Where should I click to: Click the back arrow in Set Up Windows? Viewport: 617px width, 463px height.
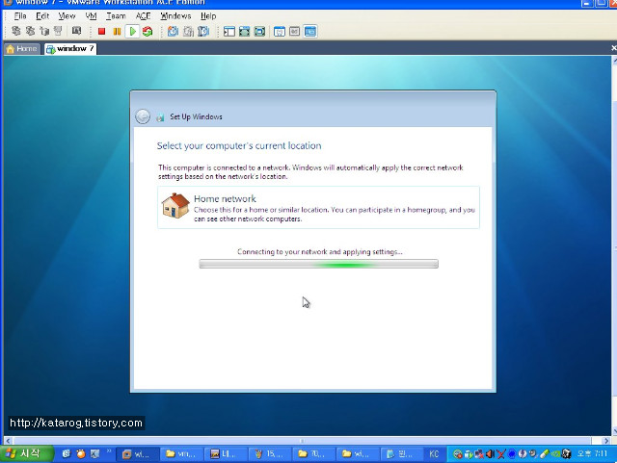coord(143,116)
